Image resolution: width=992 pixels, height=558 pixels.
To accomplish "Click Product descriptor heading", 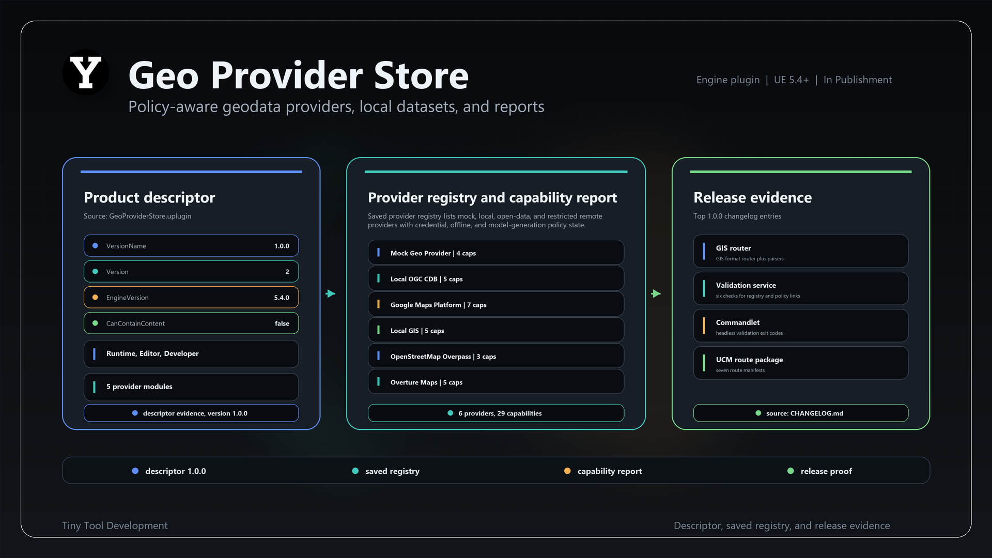I will pyautogui.click(x=149, y=198).
